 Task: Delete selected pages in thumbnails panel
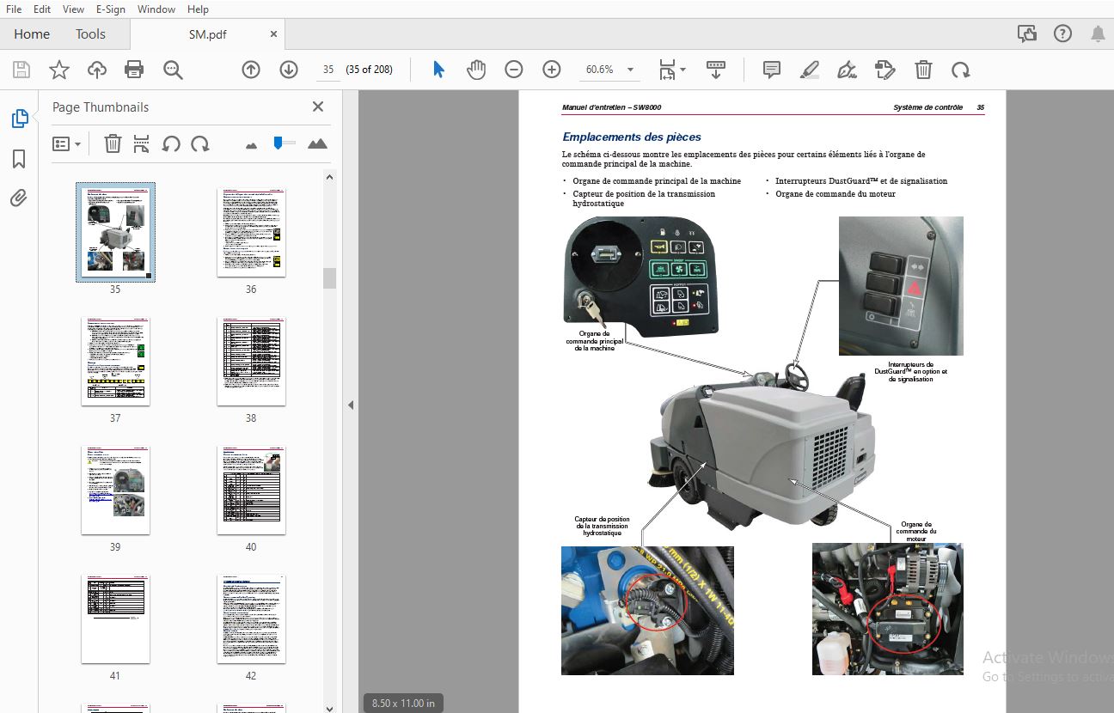113,143
